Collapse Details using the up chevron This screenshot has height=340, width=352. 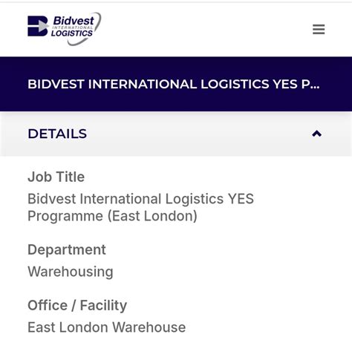point(316,134)
